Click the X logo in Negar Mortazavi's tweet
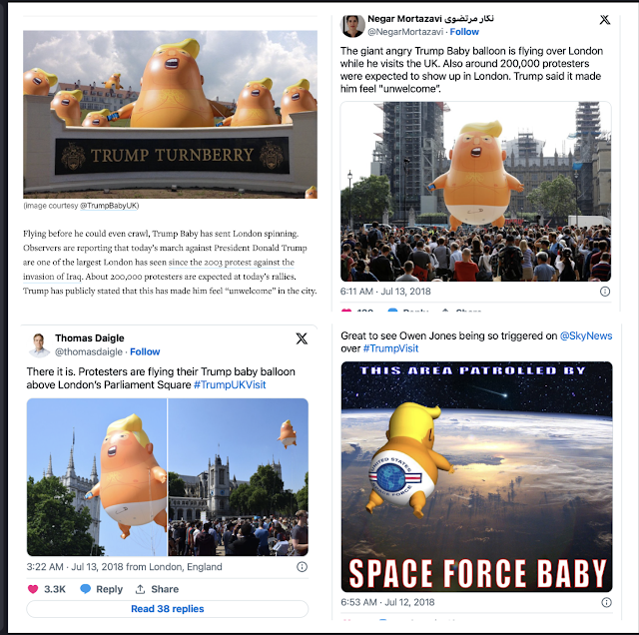Image resolution: width=639 pixels, height=635 pixels. (605, 20)
